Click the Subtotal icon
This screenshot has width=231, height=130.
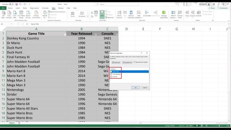199,13
